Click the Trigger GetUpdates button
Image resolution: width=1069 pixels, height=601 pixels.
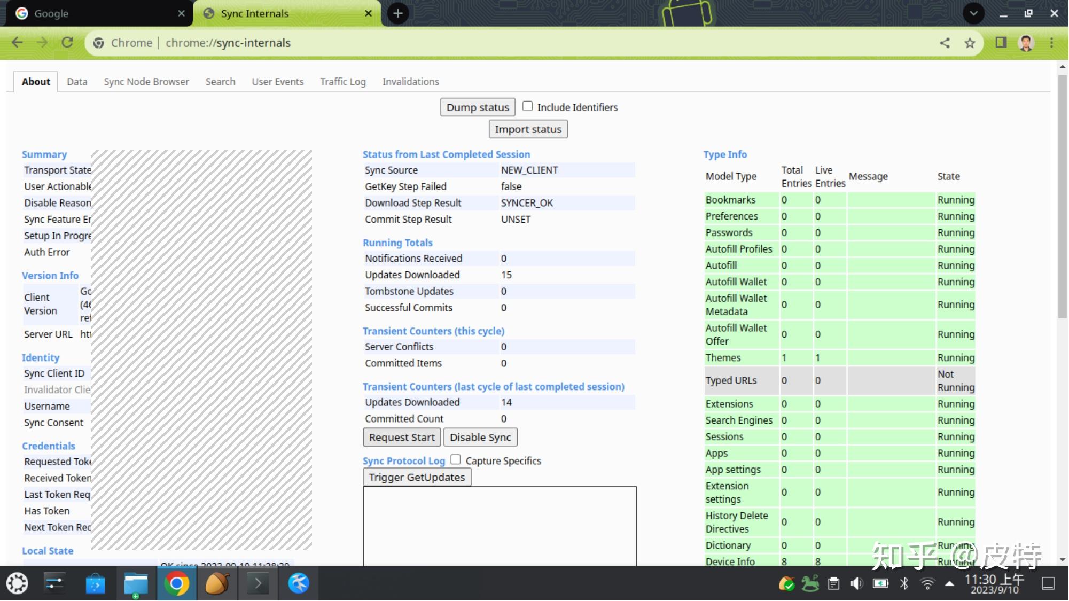[x=417, y=477]
